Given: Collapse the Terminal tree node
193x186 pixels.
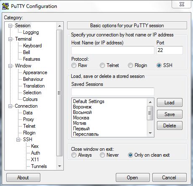Looking at the screenshot, I should [x=10, y=39].
